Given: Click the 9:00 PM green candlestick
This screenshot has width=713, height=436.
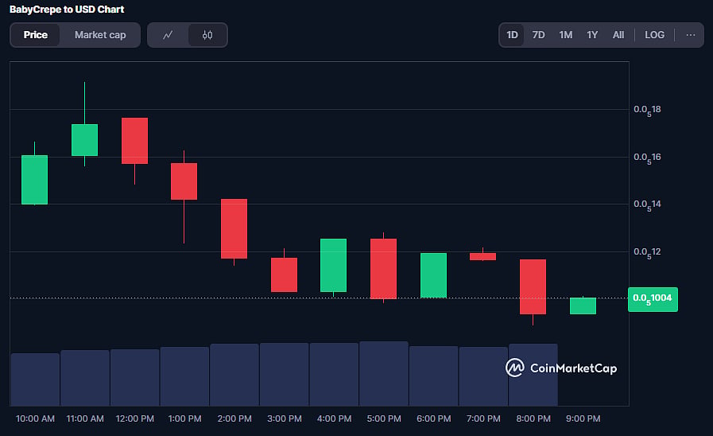Looking at the screenshot, I should click(x=583, y=306).
